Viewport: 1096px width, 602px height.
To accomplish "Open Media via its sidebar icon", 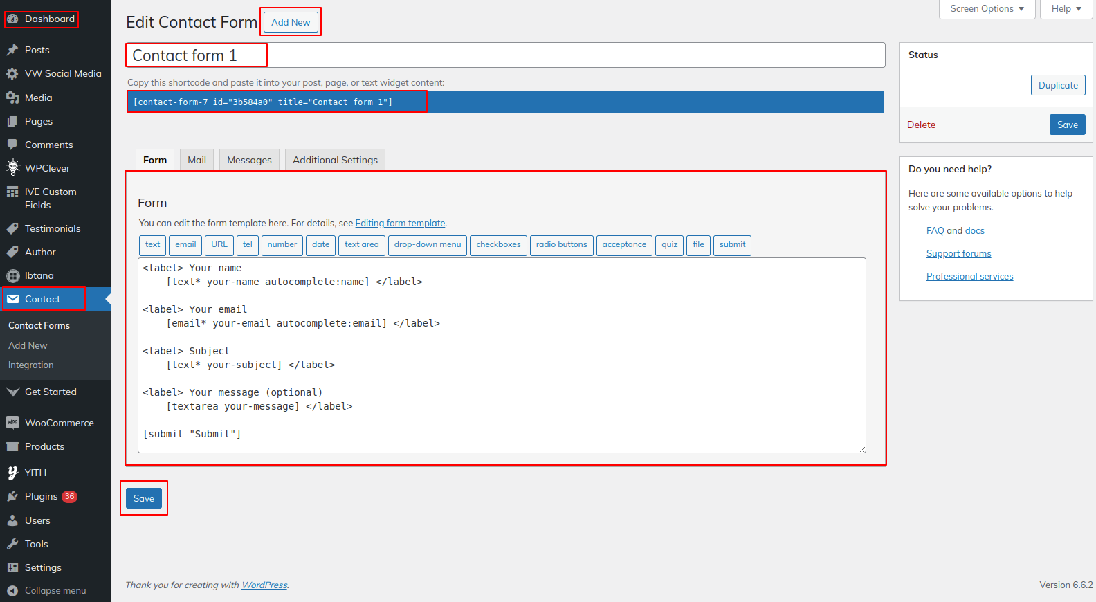I will (12, 98).
